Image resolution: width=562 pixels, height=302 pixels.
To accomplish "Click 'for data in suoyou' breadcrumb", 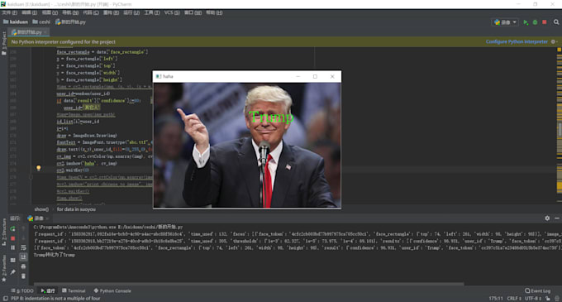I will pos(76,209).
